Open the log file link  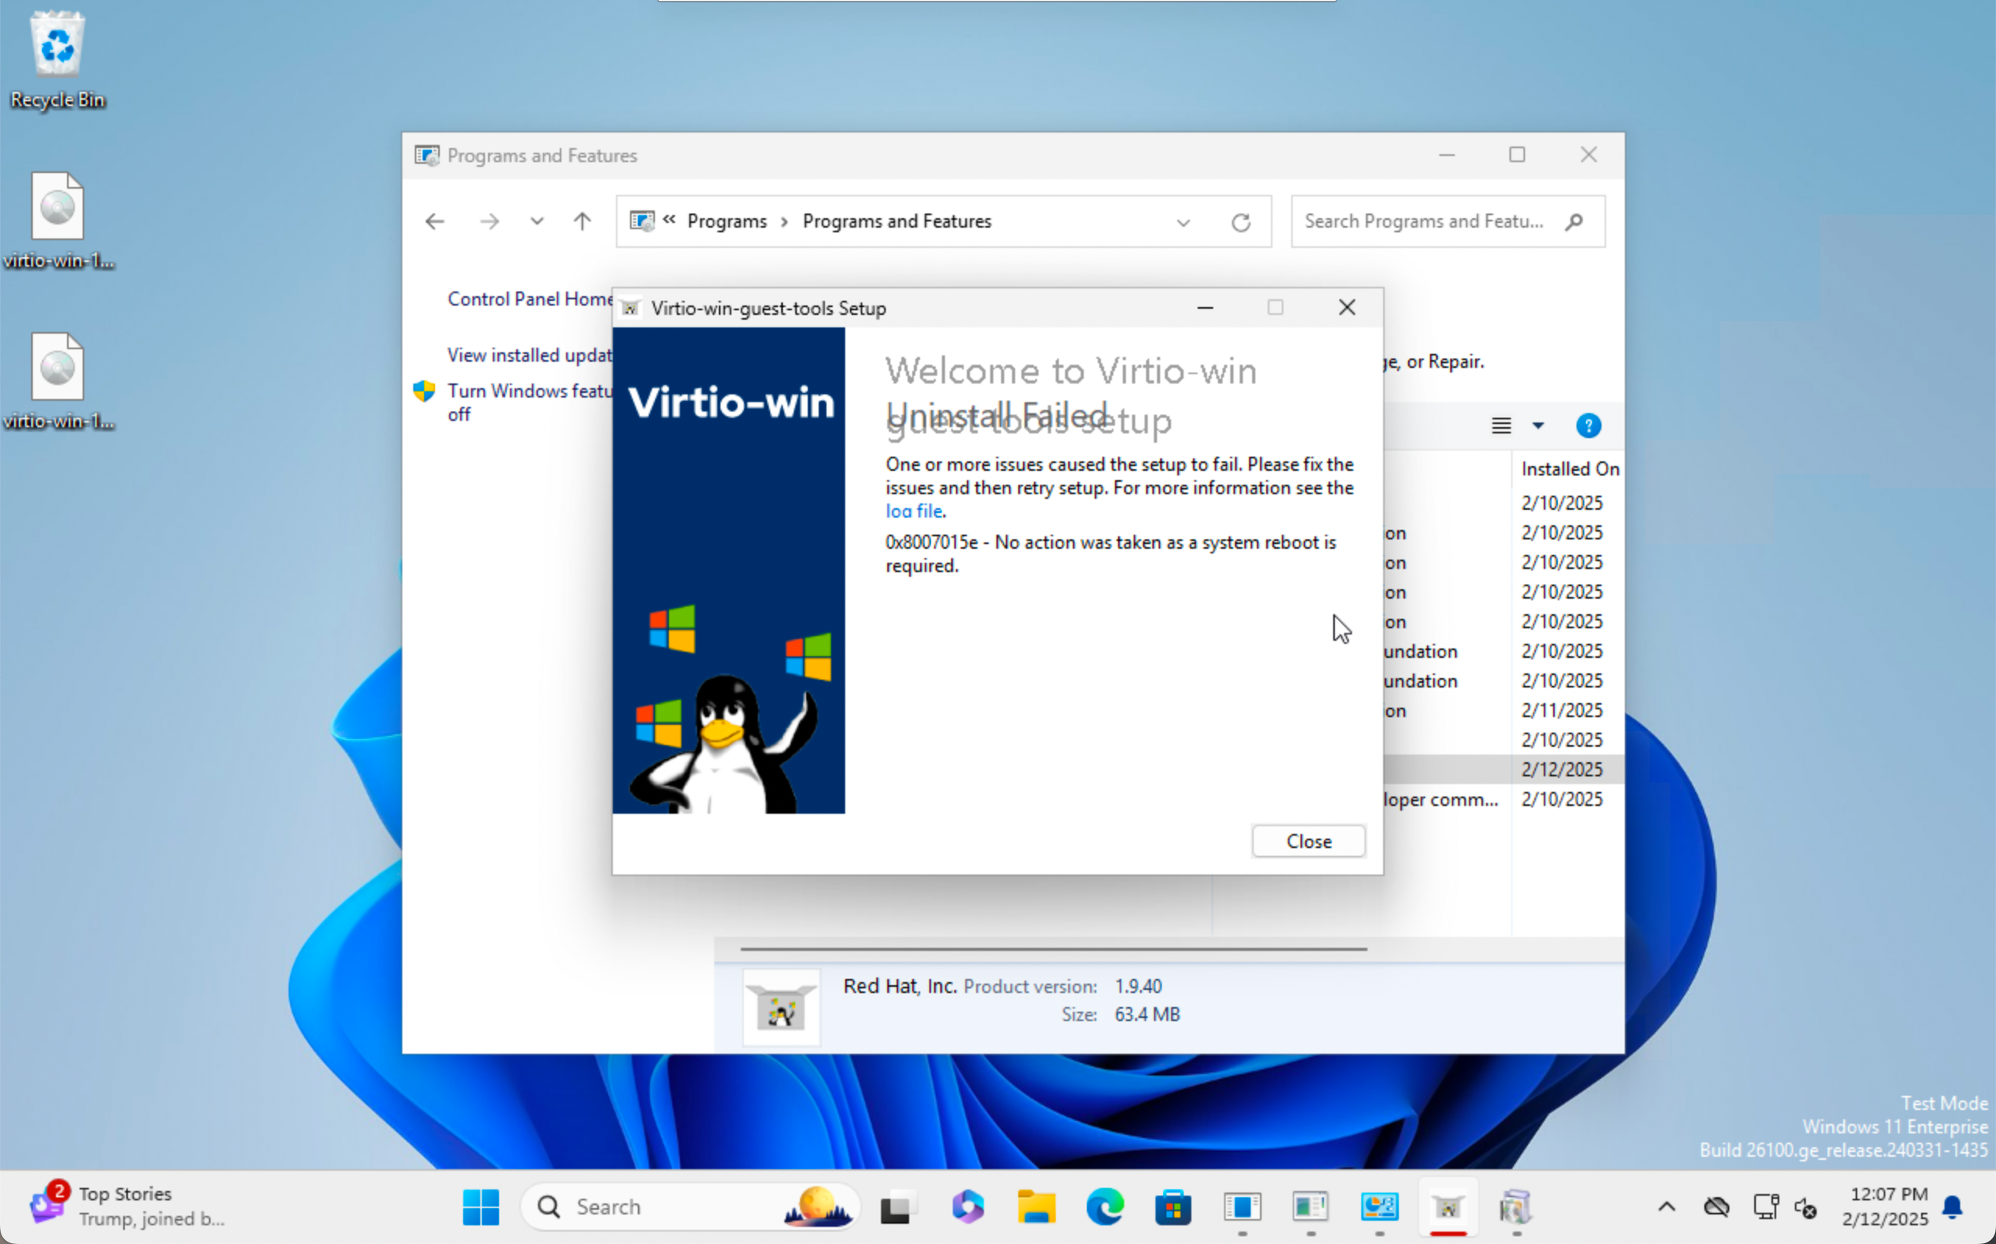913,511
